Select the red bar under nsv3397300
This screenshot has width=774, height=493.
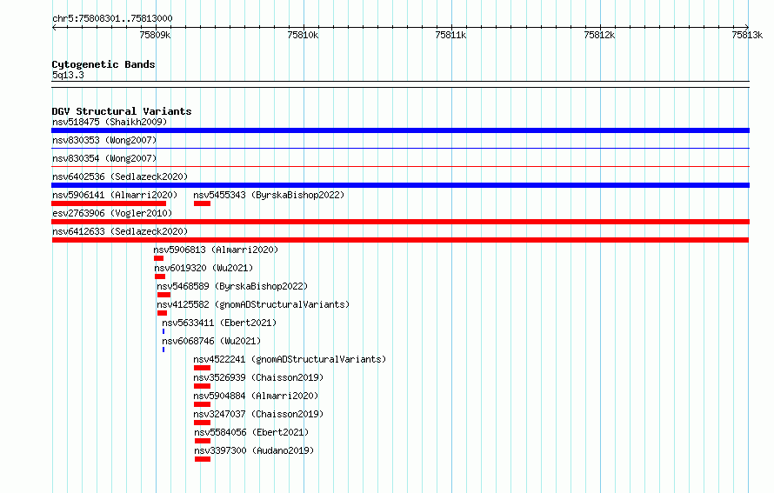click(203, 459)
